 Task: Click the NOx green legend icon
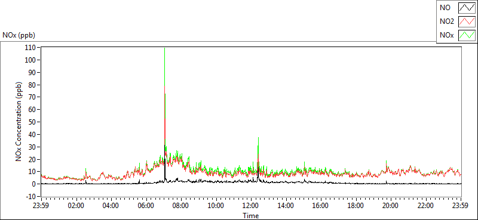(x=467, y=35)
